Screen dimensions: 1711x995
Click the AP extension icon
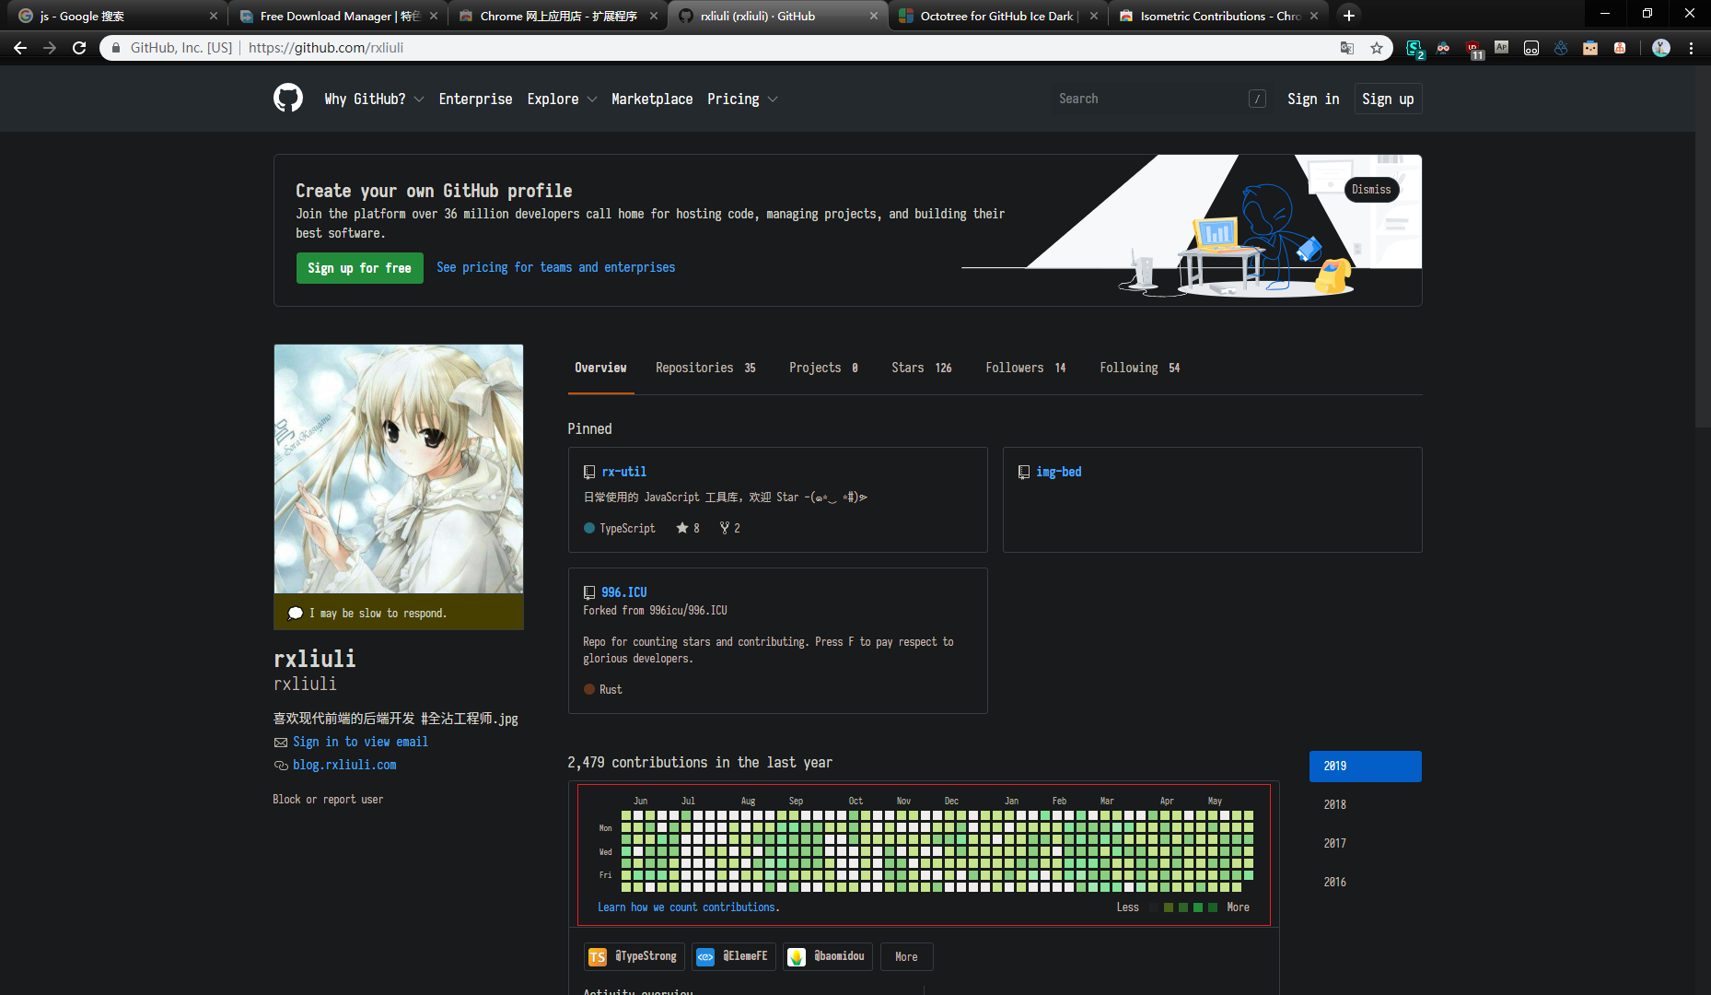click(1502, 47)
